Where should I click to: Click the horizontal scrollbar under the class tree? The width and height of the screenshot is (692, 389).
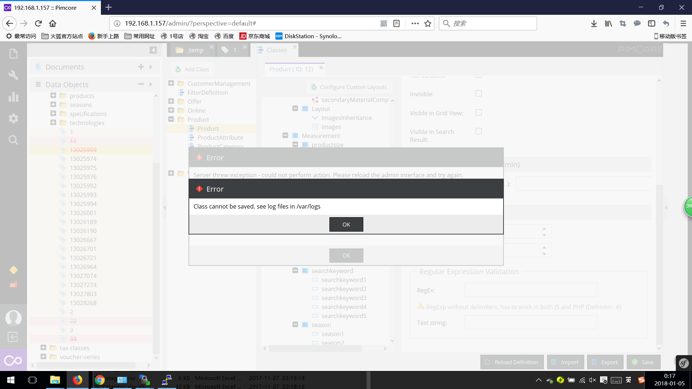[315, 348]
